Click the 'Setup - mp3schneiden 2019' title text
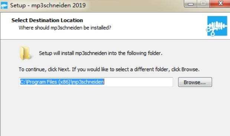The image size is (230, 136). pyautogui.click(x=48, y=6)
